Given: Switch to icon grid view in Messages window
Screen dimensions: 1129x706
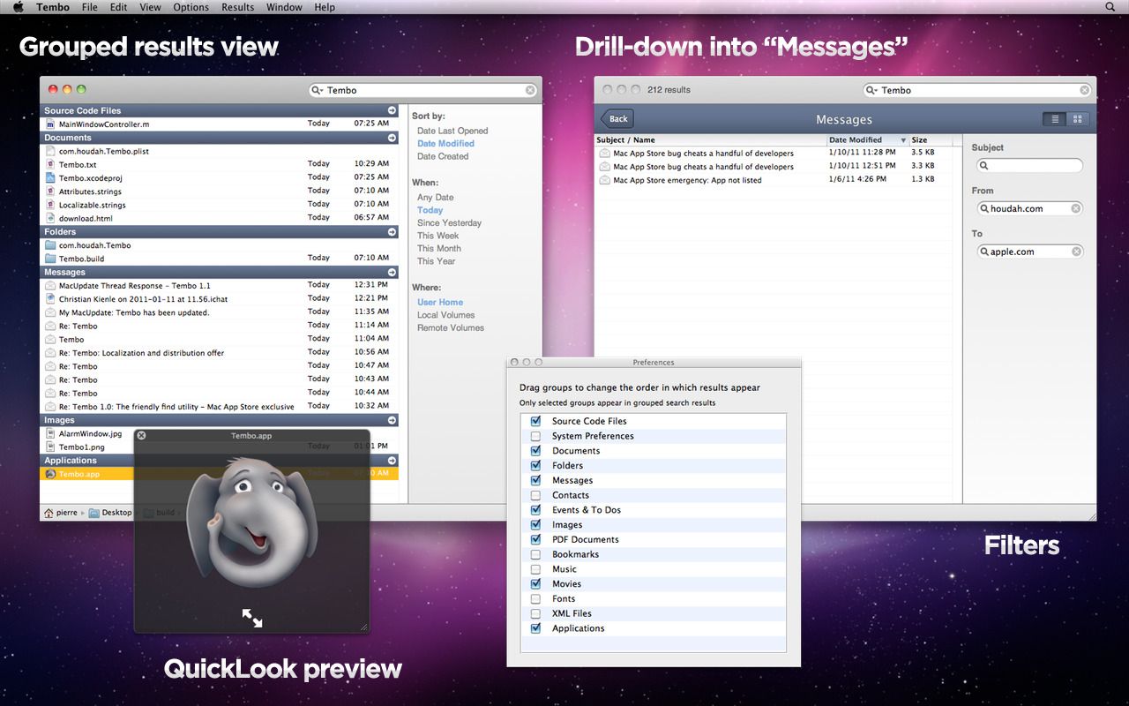Looking at the screenshot, I should click(1078, 119).
